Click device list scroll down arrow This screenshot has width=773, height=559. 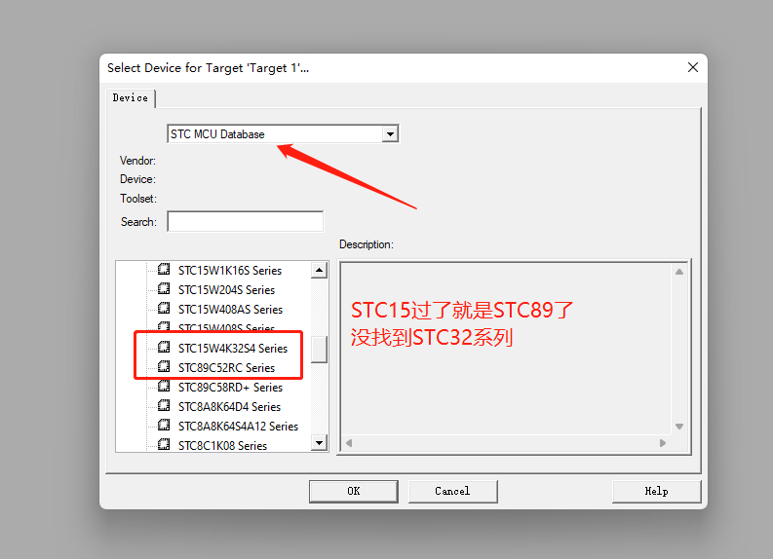click(x=320, y=443)
